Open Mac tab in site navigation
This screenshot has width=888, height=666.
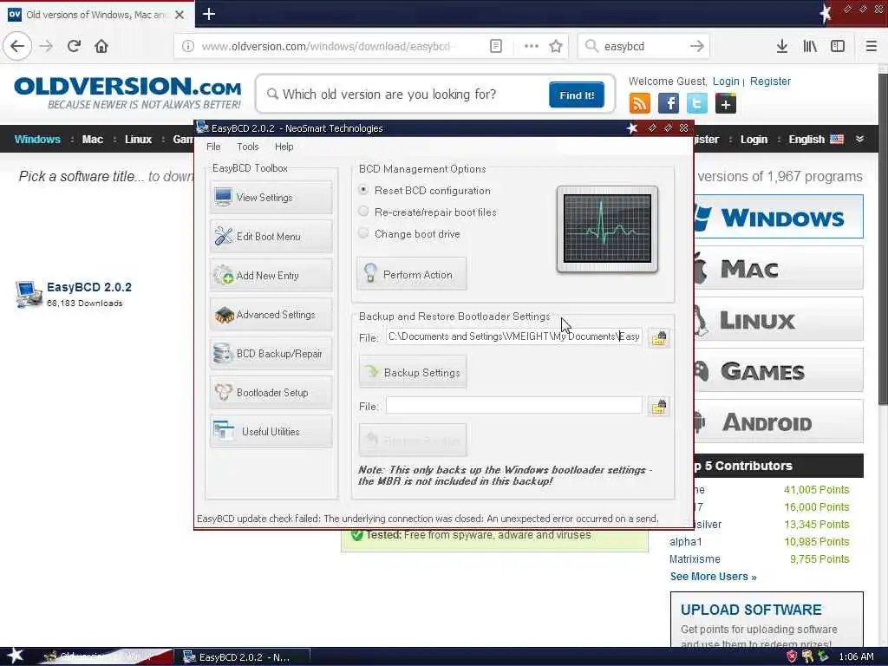(92, 140)
